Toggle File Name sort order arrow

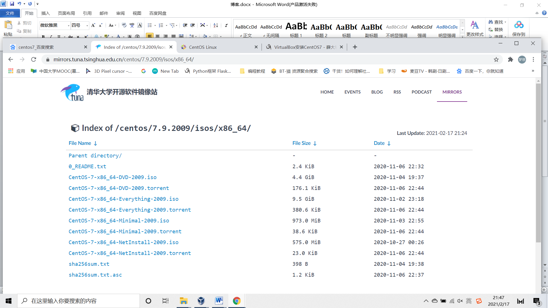(x=96, y=143)
